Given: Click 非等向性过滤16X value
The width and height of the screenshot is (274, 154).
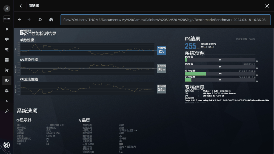Looking at the screenshot, I should [x=128, y=130].
